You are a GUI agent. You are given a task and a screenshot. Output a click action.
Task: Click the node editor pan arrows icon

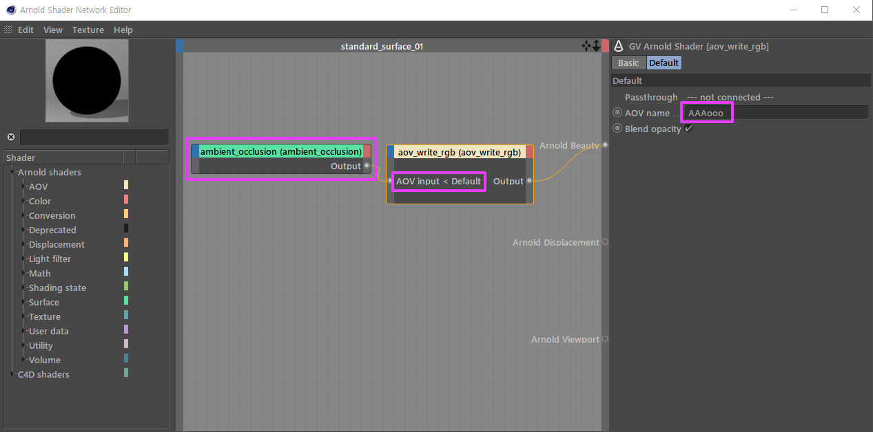[x=586, y=46]
